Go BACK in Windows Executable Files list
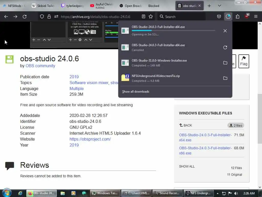 (186, 125)
